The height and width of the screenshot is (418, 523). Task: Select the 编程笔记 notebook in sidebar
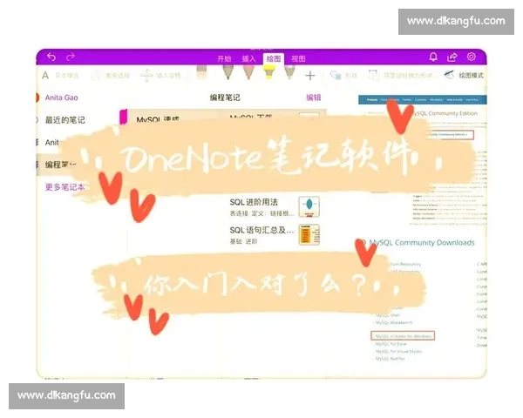point(61,165)
